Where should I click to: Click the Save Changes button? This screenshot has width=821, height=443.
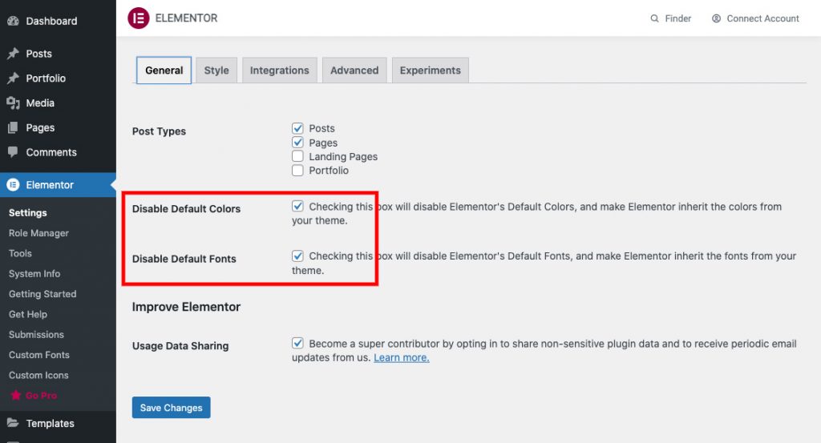pyautogui.click(x=172, y=408)
